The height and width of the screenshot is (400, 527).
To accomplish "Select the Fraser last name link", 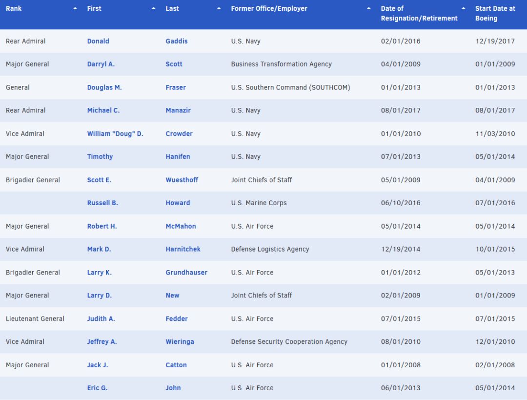I will (x=176, y=88).
